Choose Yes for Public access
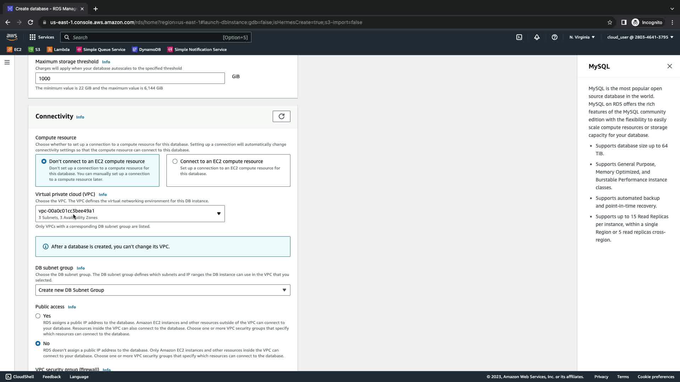Screen dimensions: 680x382 pyautogui.click(x=38, y=316)
